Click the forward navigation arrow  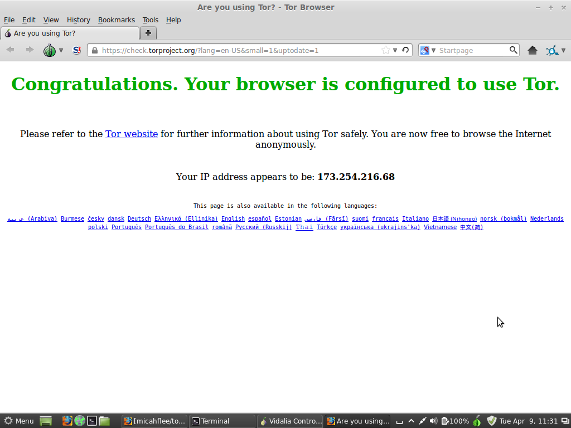pos(29,50)
